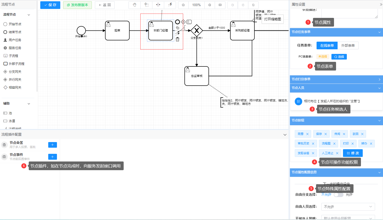Zoom out the diagram canvas
The image size is (383, 220).
(x=183, y=5)
